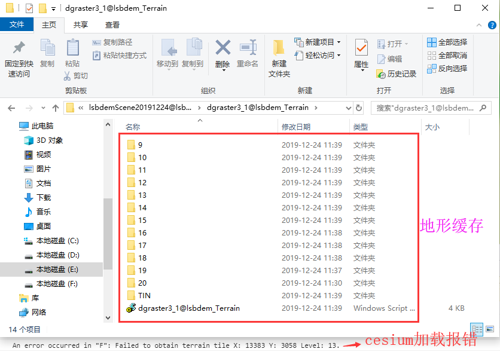Click the Rename (重命名) icon

248,47
